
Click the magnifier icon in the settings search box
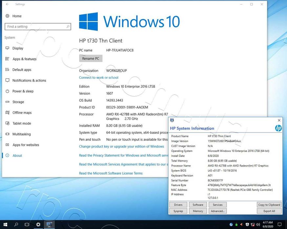[68, 26]
